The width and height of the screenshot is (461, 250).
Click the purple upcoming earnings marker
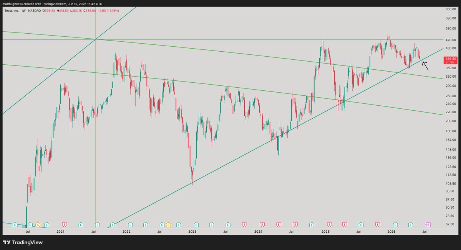tap(428, 224)
